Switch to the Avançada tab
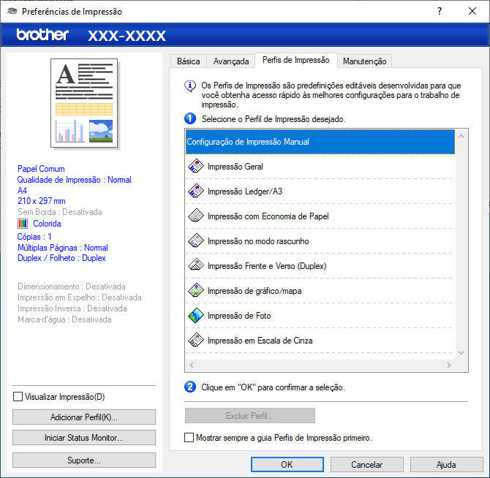The image size is (490, 478). [230, 61]
